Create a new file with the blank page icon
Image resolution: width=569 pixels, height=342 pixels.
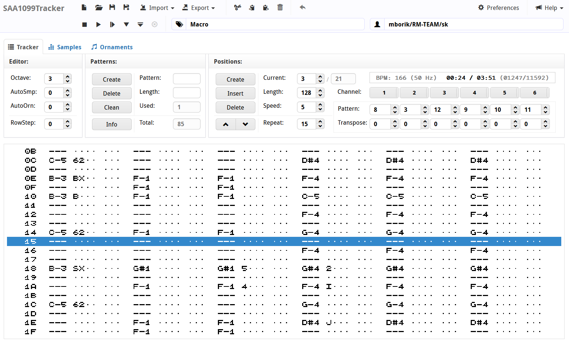[84, 7]
